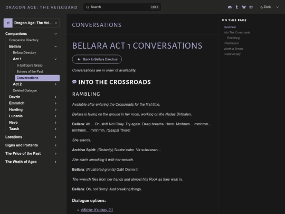
Task: Jump to Into The Crossroads in page outline
Action: point(236,32)
